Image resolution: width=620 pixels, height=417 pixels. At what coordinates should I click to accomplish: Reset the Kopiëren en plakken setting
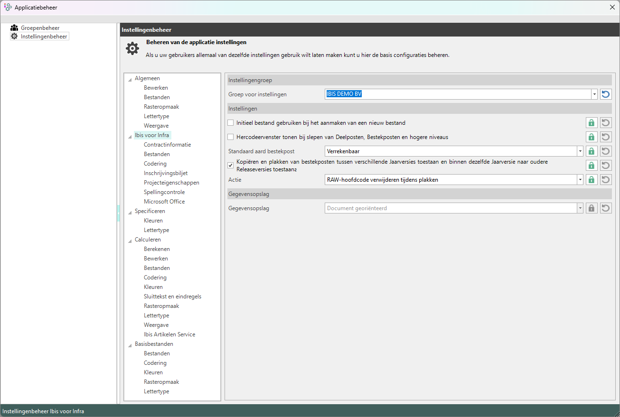point(606,166)
